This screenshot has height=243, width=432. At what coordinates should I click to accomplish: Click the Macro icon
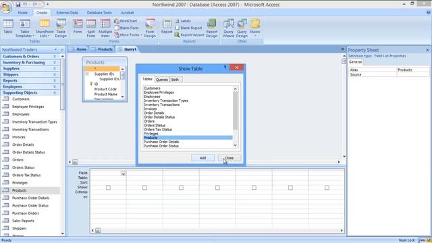(x=255, y=28)
